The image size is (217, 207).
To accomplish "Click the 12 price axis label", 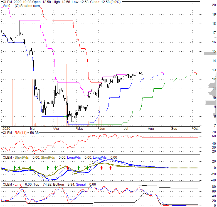I will click(x=214, y=79).
